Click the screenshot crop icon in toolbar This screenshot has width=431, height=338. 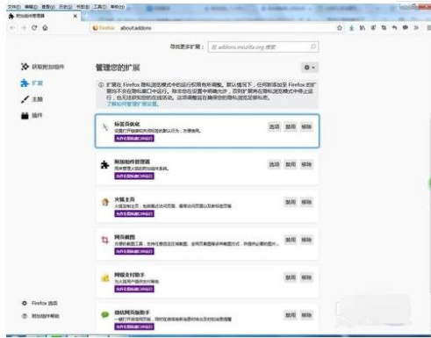(x=384, y=28)
